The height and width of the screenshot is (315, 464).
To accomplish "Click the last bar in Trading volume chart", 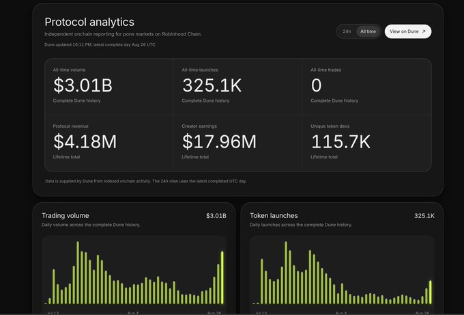I will click(x=222, y=277).
